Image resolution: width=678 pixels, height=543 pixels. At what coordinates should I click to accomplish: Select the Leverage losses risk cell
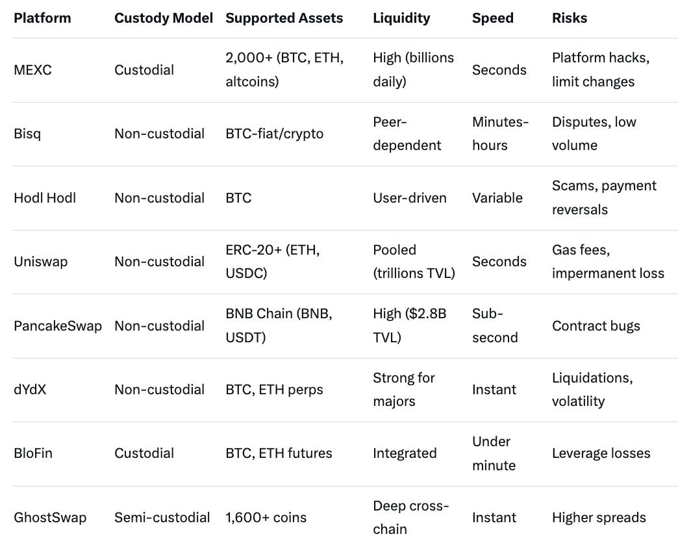601,453
